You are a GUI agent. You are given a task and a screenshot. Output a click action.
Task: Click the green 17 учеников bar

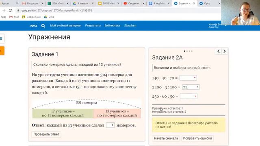63,114
